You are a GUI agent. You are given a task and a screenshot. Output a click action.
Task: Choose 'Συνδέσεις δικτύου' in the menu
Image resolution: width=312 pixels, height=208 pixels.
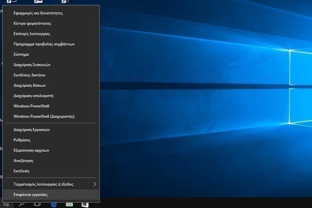pos(51,75)
